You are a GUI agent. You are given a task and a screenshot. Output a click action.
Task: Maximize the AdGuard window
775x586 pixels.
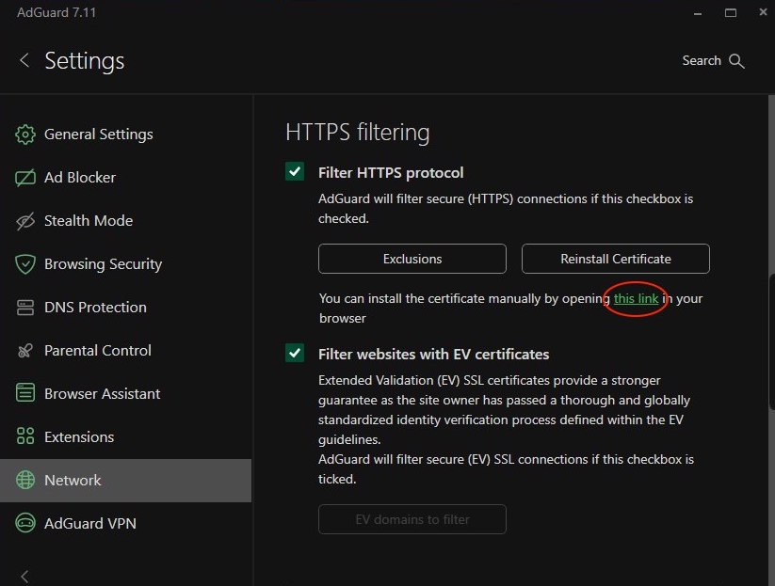[731, 13]
